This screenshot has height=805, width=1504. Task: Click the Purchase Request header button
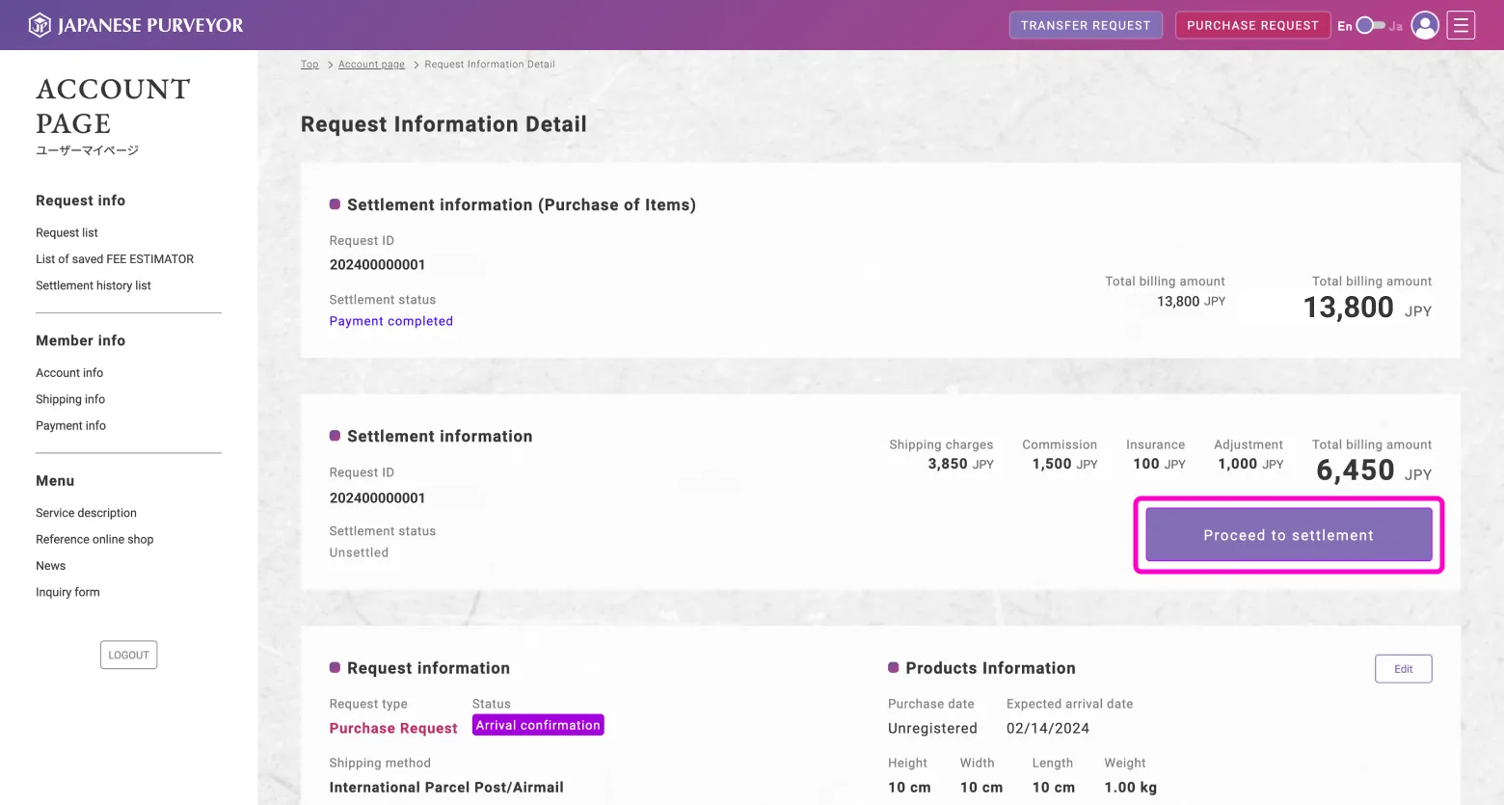click(1251, 25)
